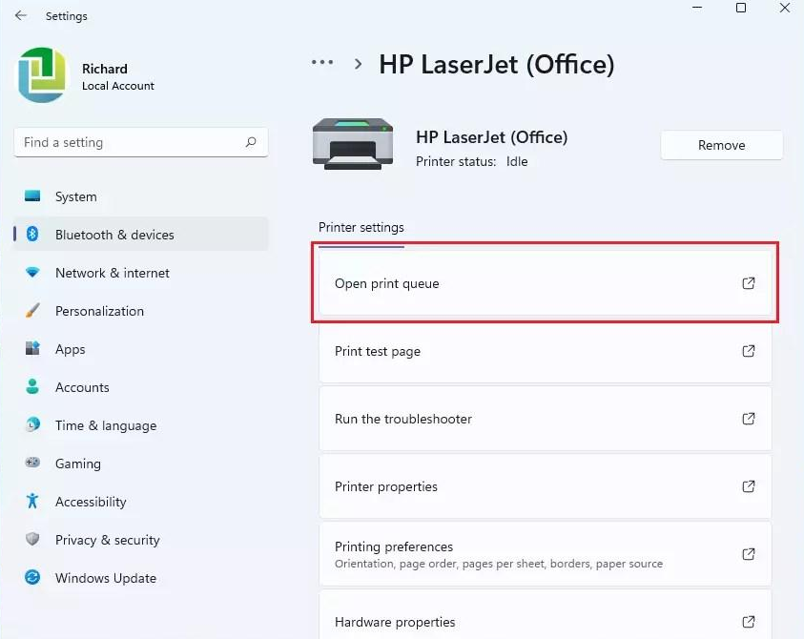Viewport: 804px width, 639px height.
Task: Click the System monitor icon
Action: click(32, 196)
